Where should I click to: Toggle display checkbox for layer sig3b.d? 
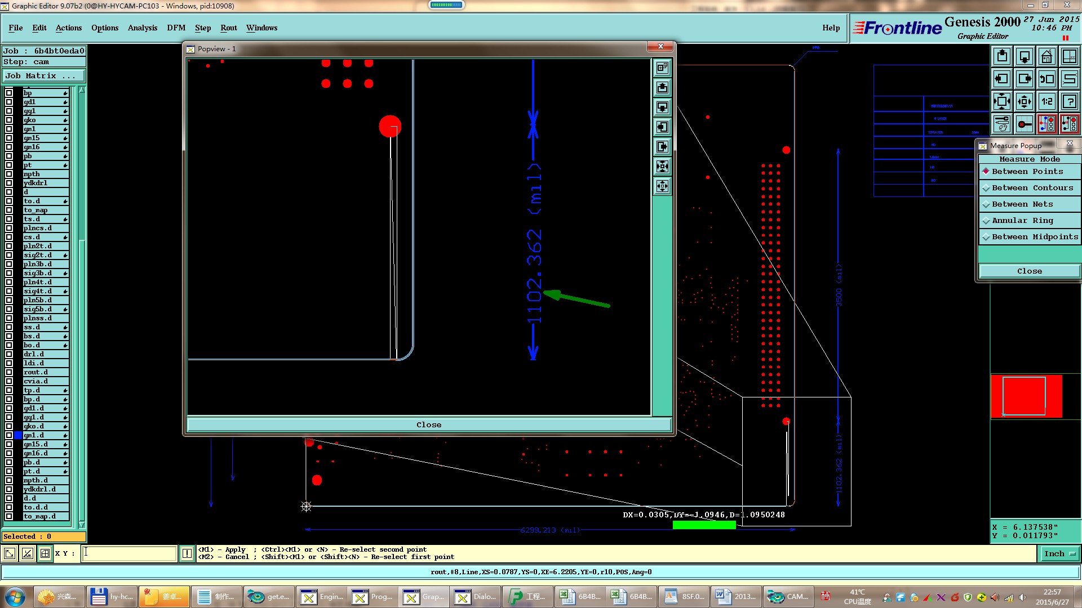9,273
